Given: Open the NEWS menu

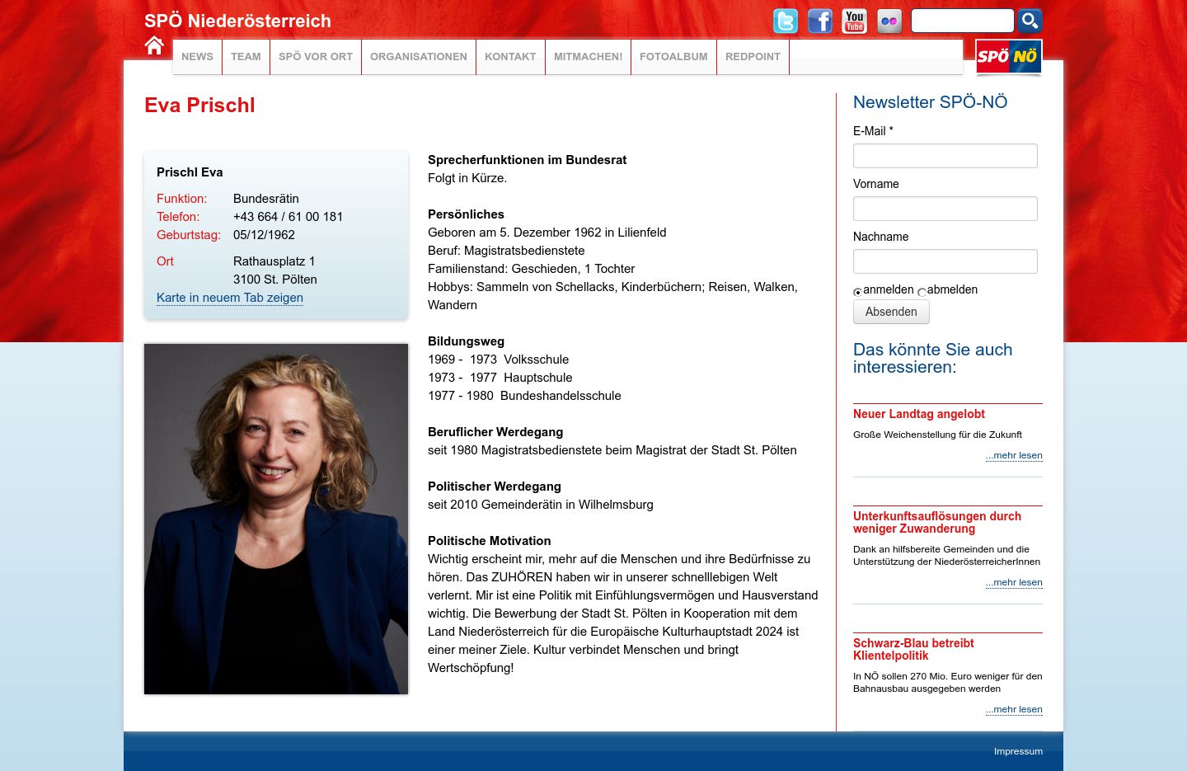Looking at the screenshot, I should point(197,57).
